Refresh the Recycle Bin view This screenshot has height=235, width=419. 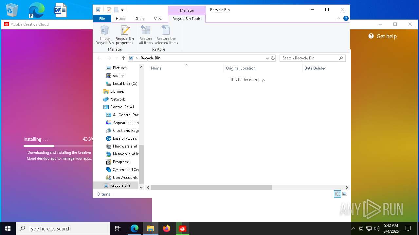point(273,58)
